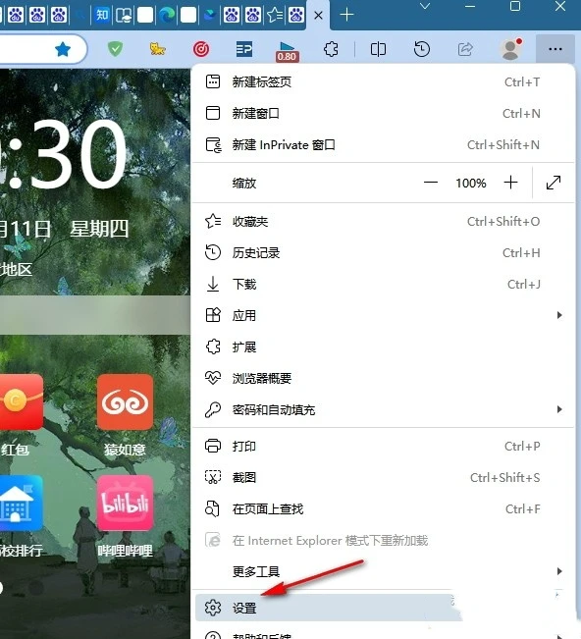Screen dimensions: 581x639
Task: Close the active tab with X
Action: (x=319, y=16)
